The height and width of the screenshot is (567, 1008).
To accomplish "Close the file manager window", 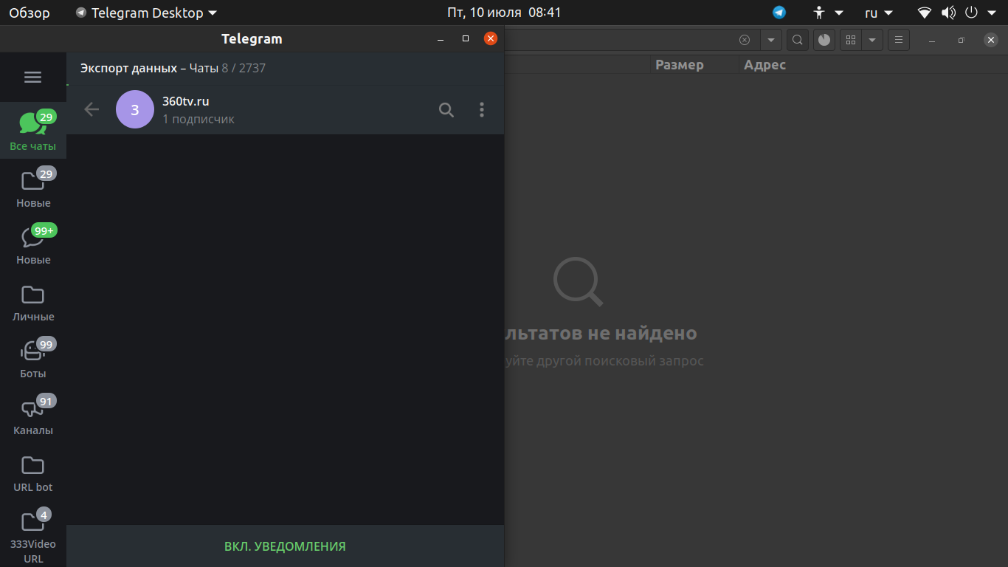I will [991, 40].
